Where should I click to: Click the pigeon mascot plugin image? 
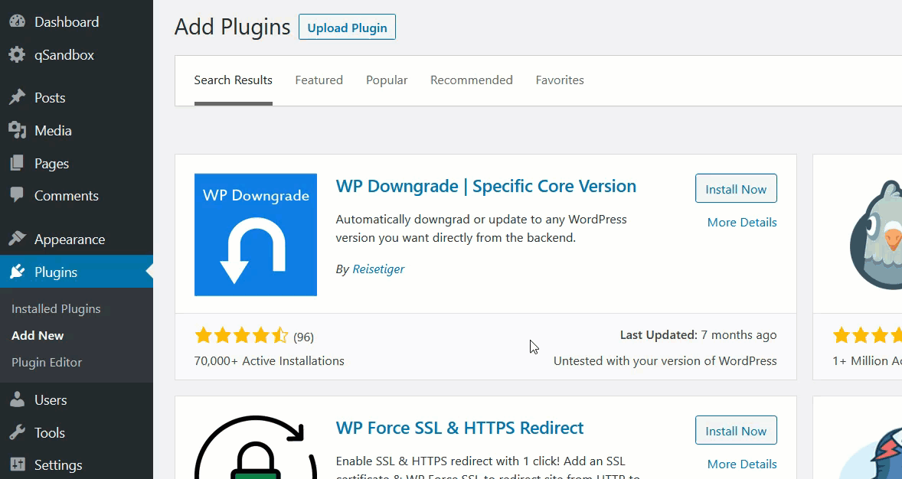point(875,235)
